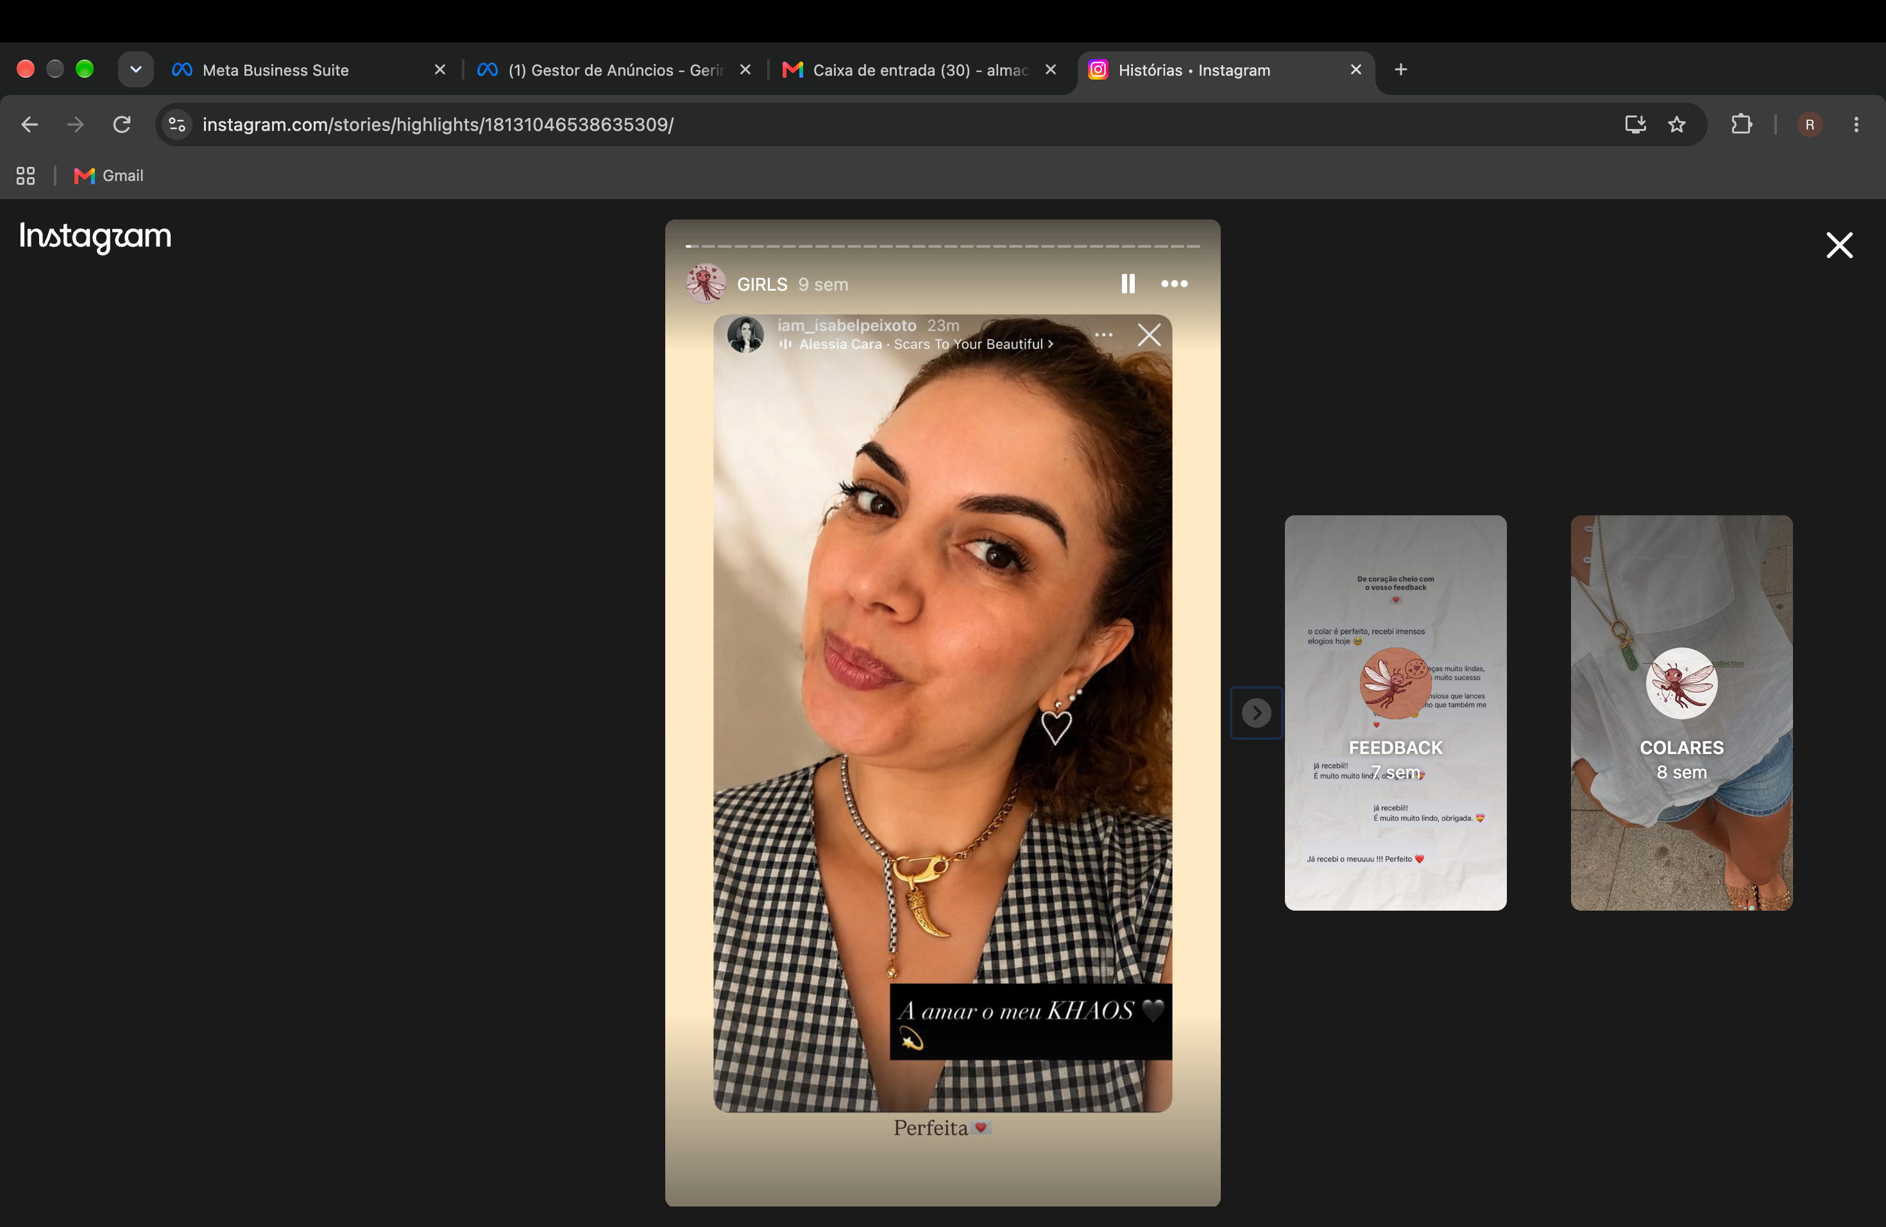Switch to Caixa de entrada Gmail tab
This screenshot has width=1886, height=1227.
pyautogui.click(x=919, y=70)
